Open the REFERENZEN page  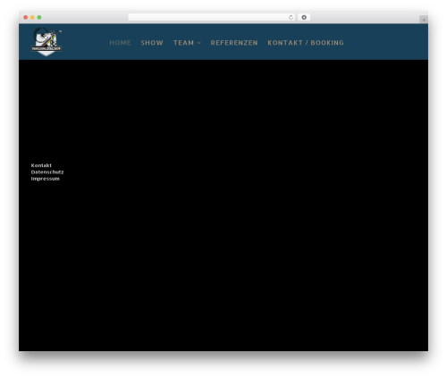234,43
